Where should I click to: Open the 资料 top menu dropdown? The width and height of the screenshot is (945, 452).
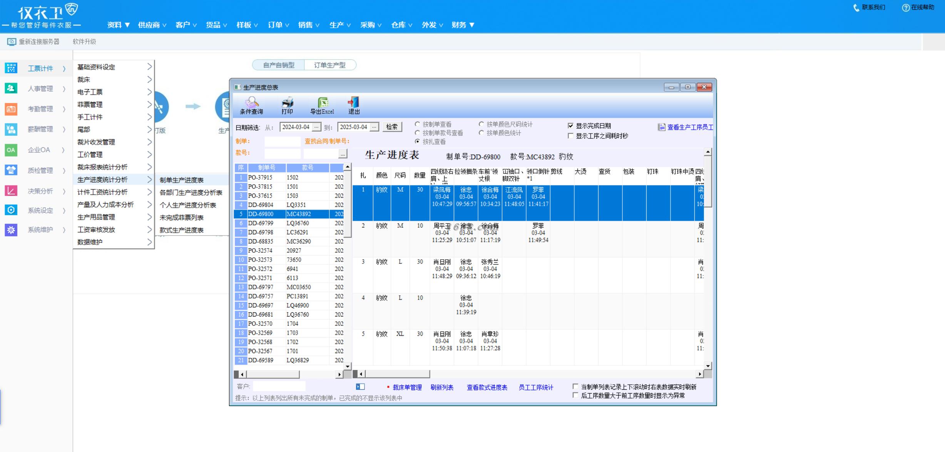[118, 25]
